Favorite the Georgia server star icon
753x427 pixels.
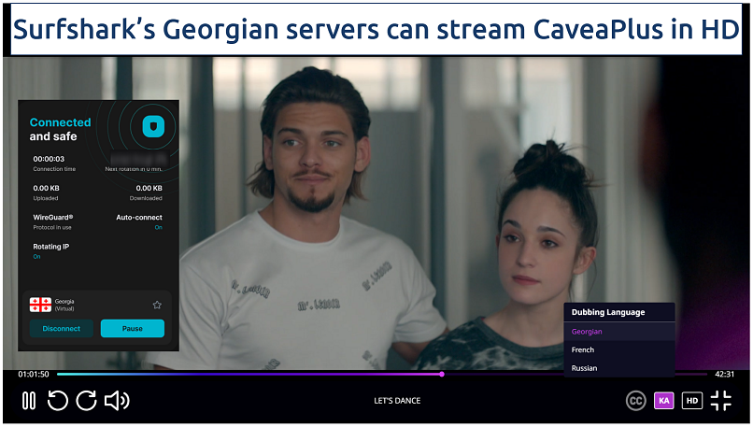157,305
